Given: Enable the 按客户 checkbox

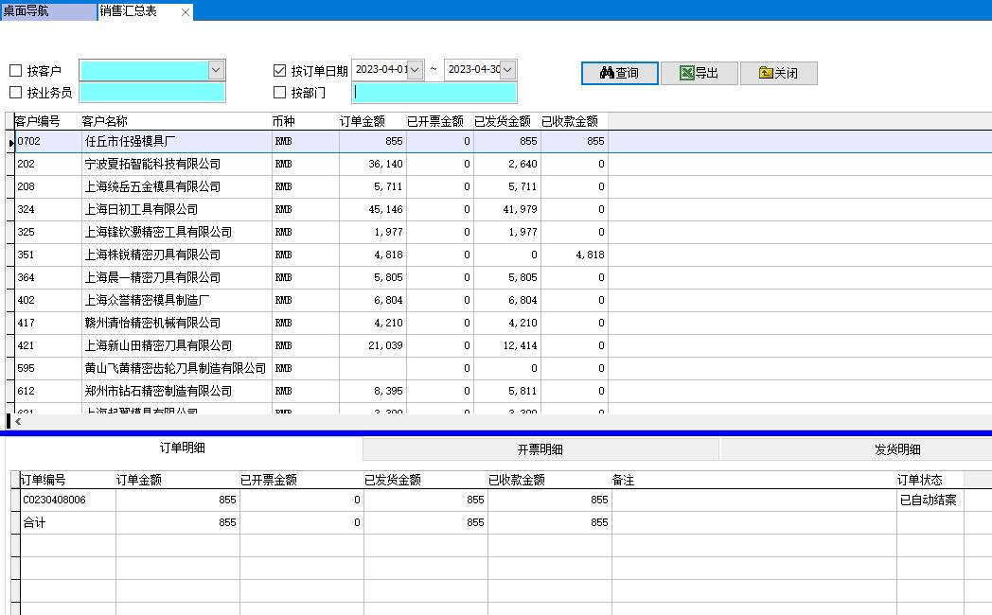Looking at the screenshot, I should click(x=17, y=69).
